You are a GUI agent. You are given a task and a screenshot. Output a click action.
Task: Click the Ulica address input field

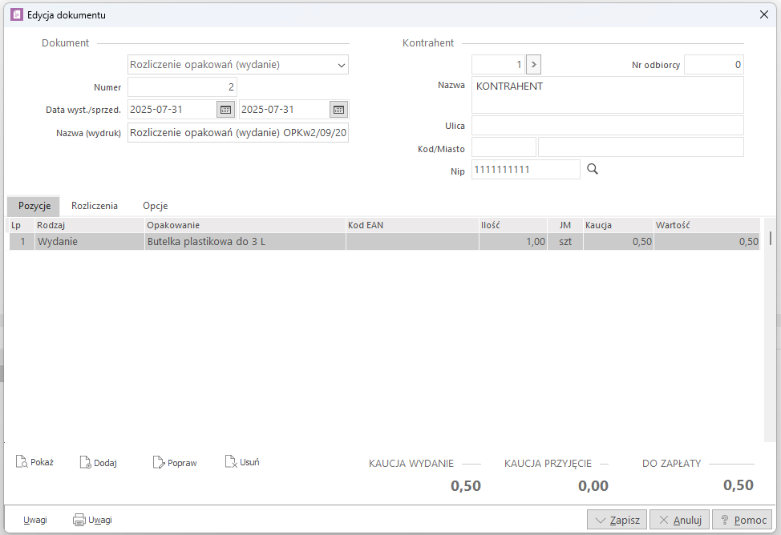point(607,126)
